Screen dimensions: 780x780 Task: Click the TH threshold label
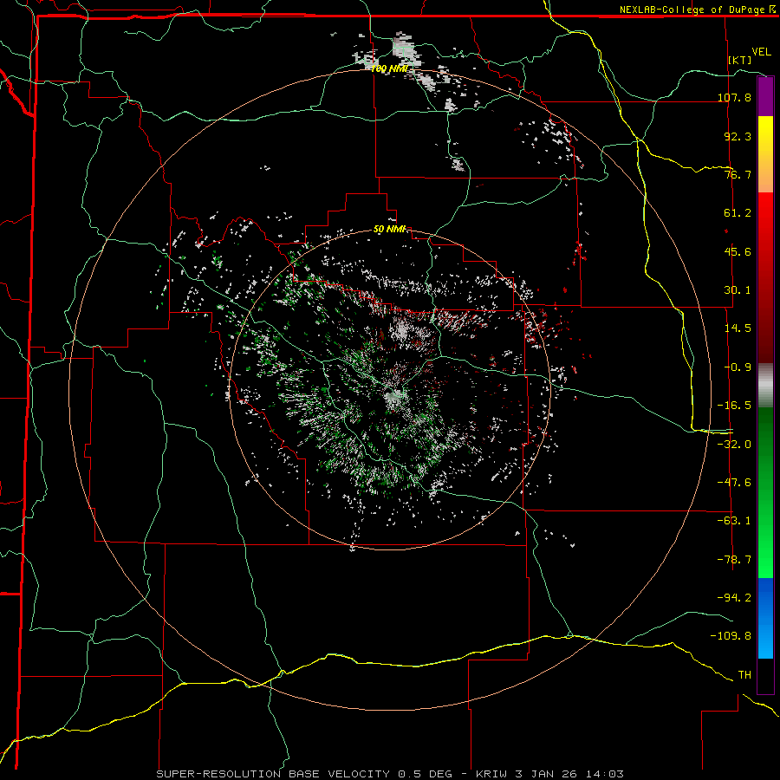(744, 675)
